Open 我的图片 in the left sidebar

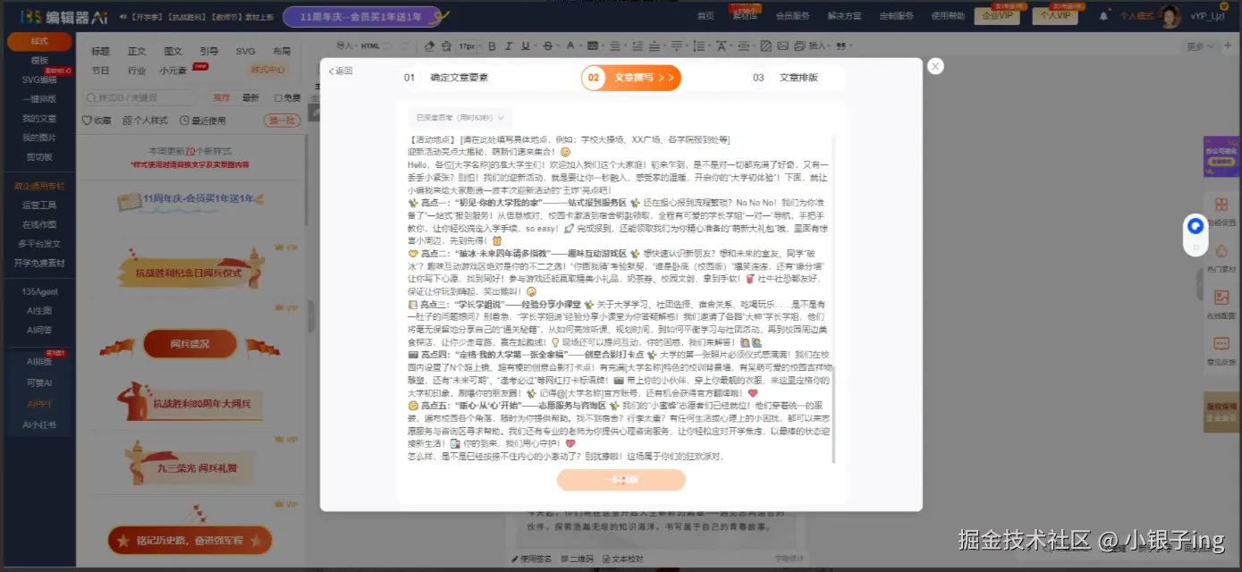coord(39,138)
